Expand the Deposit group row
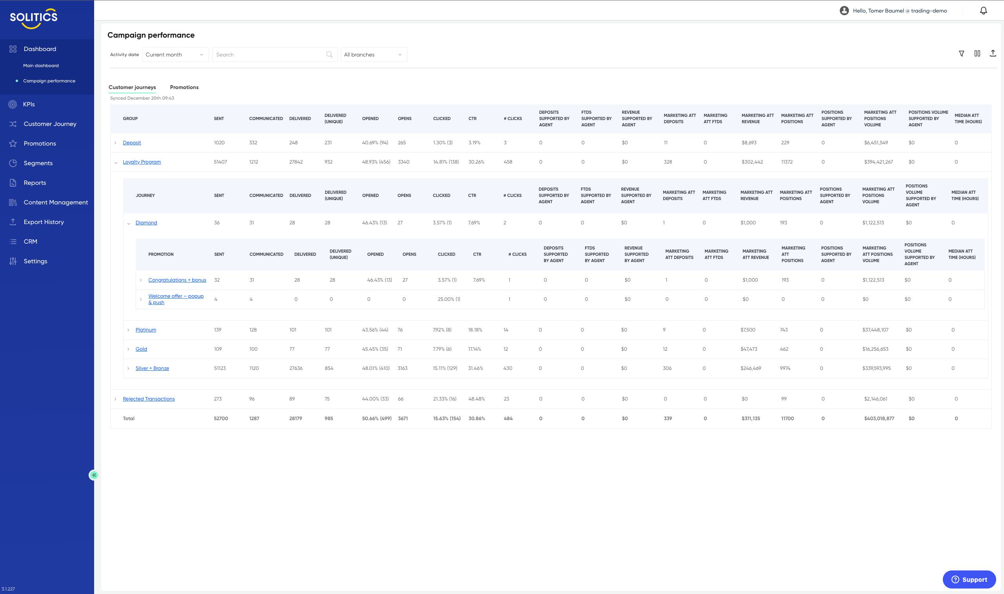This screenshot has height=594, width=1004. click(116, 143)
